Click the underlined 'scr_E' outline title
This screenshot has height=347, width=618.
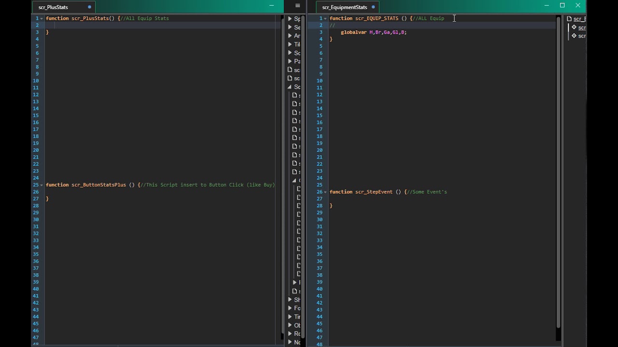[579, 19]
